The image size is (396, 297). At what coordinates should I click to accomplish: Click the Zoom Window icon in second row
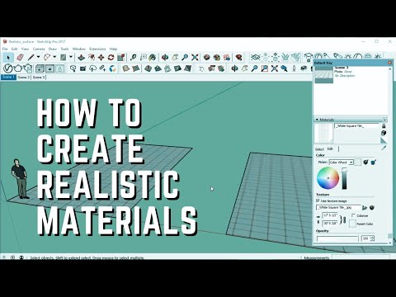[264, 68]
